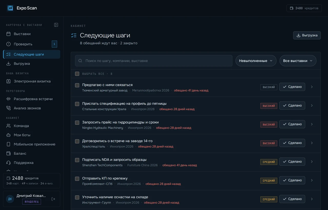Click the Средний priority badge on Отправить КП по крепежу
Image resolution: width=328 pixels, height=210 pixels.
click(x=269, y=181)
